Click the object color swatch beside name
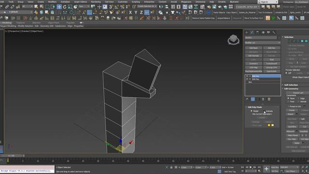This screenshot has height=174, width=309. 279,38
